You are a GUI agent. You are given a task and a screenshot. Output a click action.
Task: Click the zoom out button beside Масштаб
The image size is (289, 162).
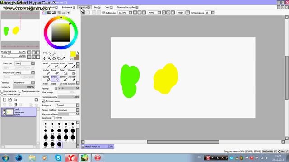[29, 52]
